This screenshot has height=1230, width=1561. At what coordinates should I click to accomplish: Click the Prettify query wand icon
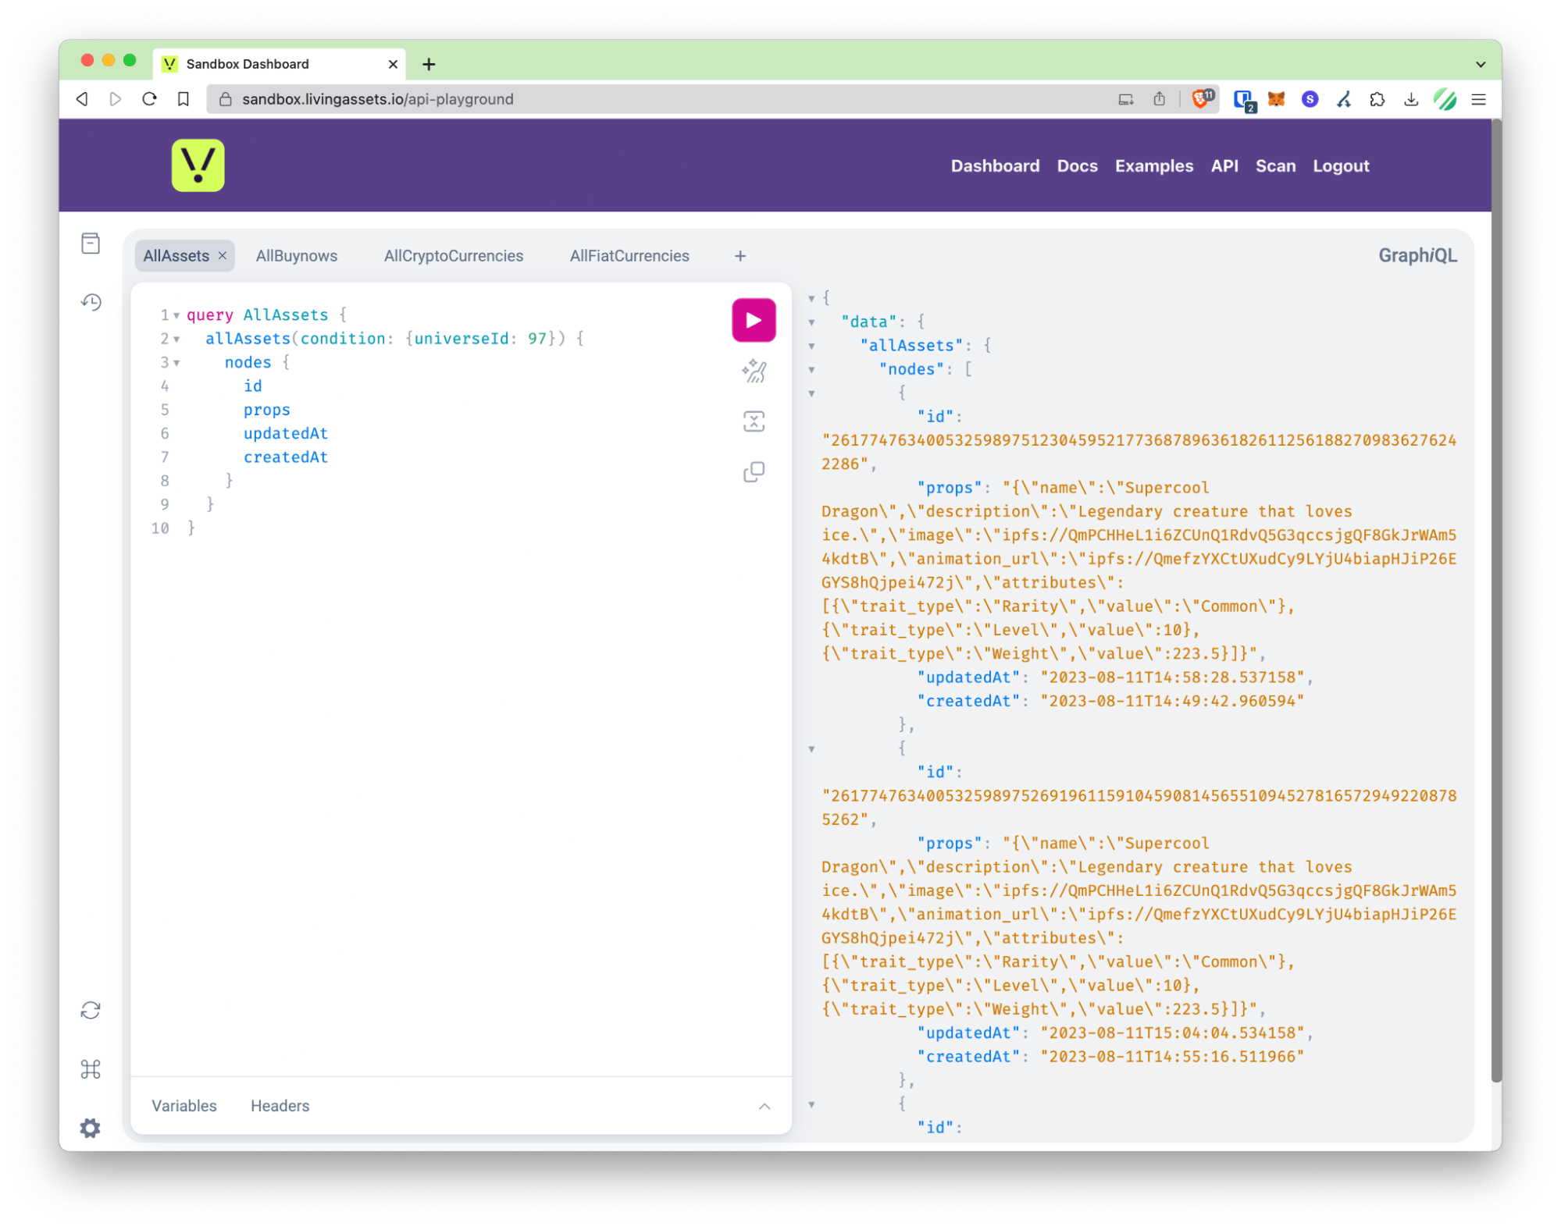(x=754, y=371)
